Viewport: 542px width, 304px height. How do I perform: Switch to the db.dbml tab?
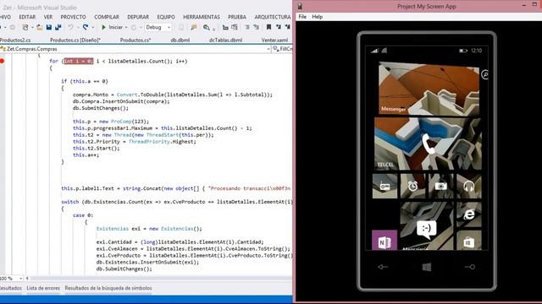pyautogui.click(x=180, y=40)
